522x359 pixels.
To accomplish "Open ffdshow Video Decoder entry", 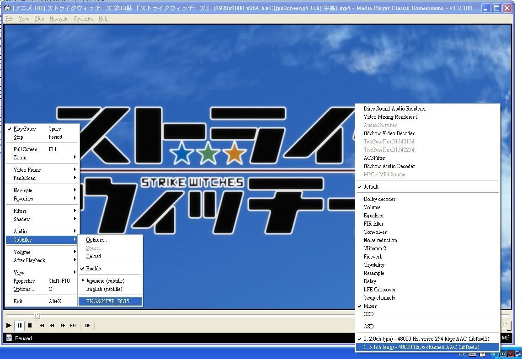I will [x=427, y=133].
